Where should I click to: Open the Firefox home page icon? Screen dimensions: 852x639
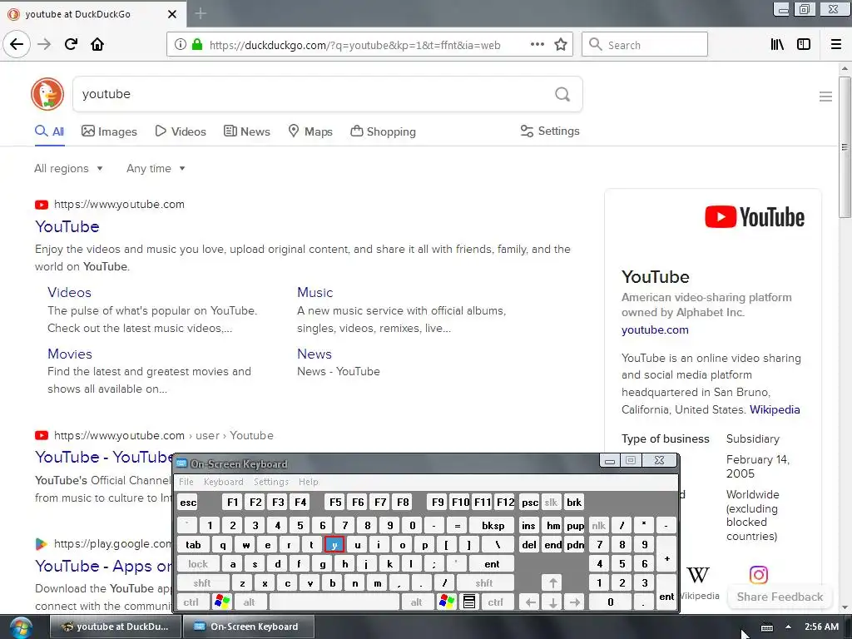[97, 44]
